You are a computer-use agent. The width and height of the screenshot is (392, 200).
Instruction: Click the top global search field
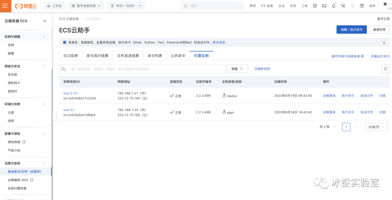coord(212,6)
